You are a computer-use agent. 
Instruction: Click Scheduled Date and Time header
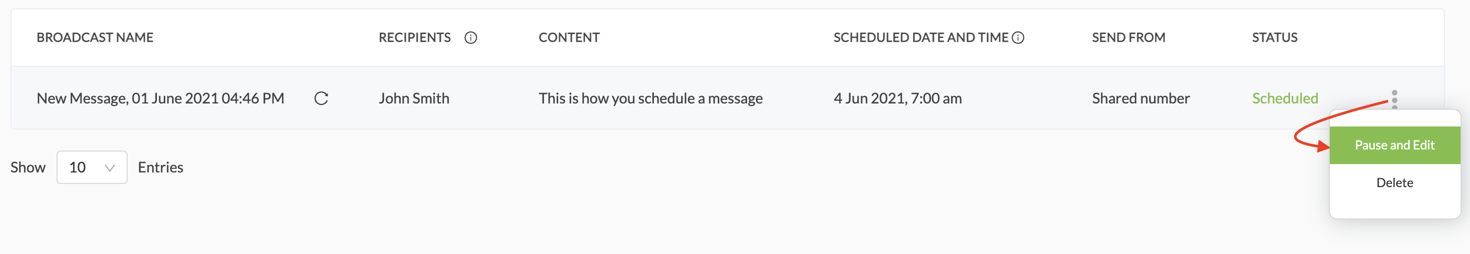[921, 38]
